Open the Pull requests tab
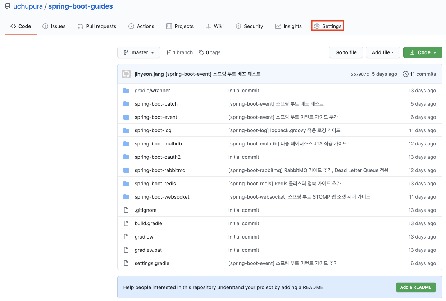The image size is (446, 301). pyautogui.click(x=97, y=26)
